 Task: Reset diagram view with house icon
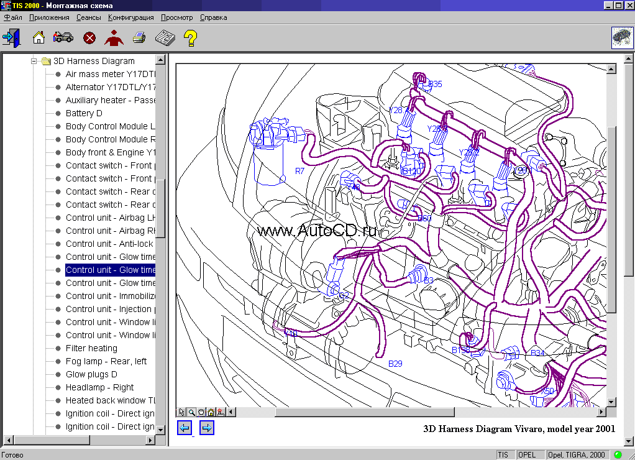click(x=211, y=412)
